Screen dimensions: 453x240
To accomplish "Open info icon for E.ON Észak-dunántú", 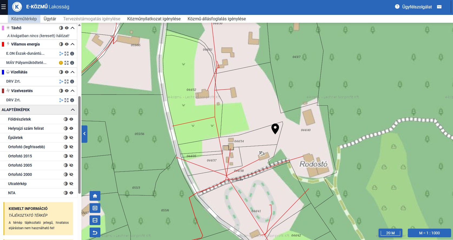I will 72,54.
